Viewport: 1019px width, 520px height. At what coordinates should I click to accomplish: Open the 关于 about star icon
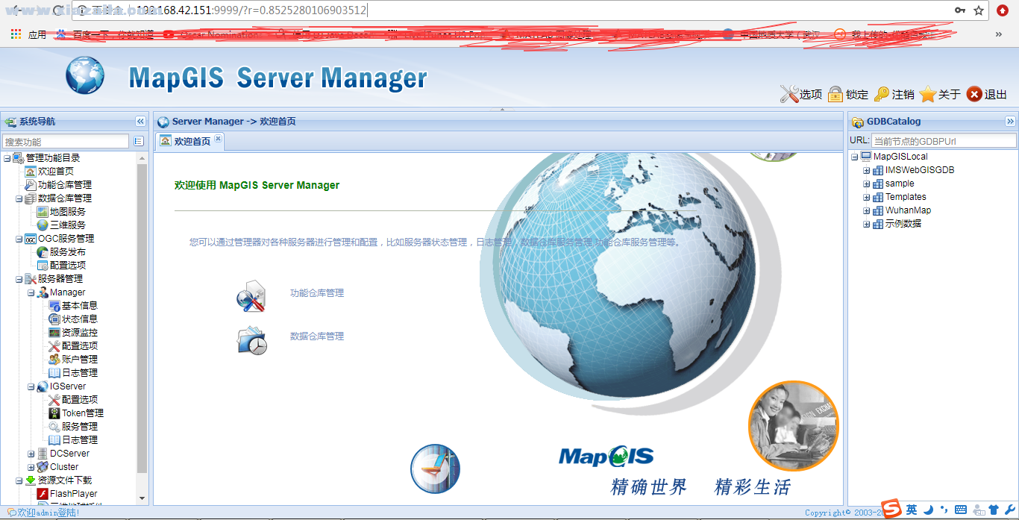coord(927,94)
